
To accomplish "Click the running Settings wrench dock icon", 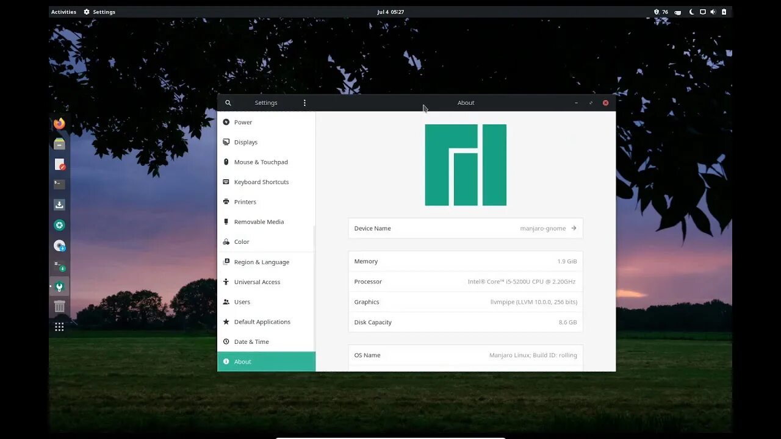I will coord(59,286).
